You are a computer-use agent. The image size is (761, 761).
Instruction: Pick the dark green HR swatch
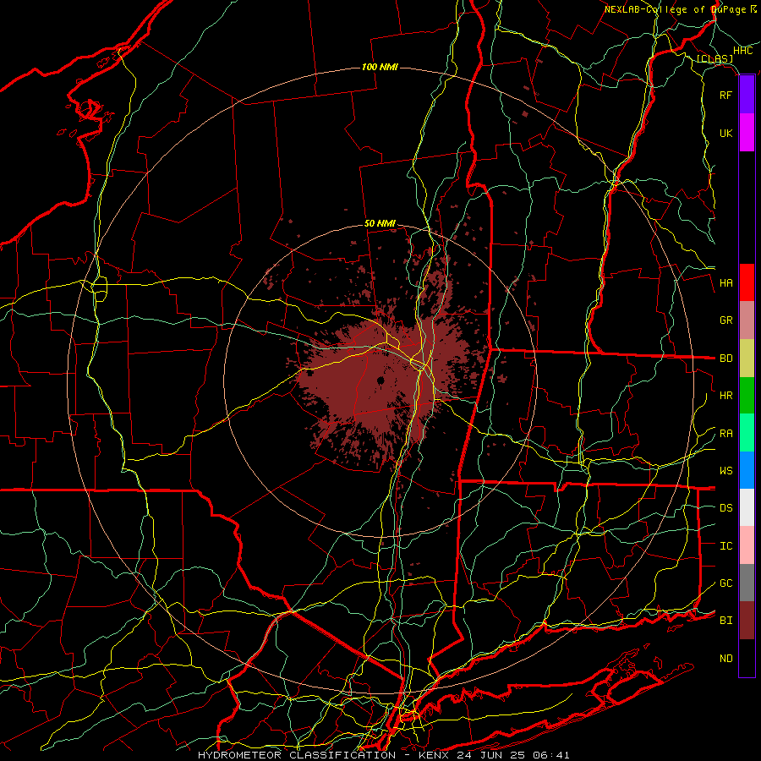tap(747, 396)
